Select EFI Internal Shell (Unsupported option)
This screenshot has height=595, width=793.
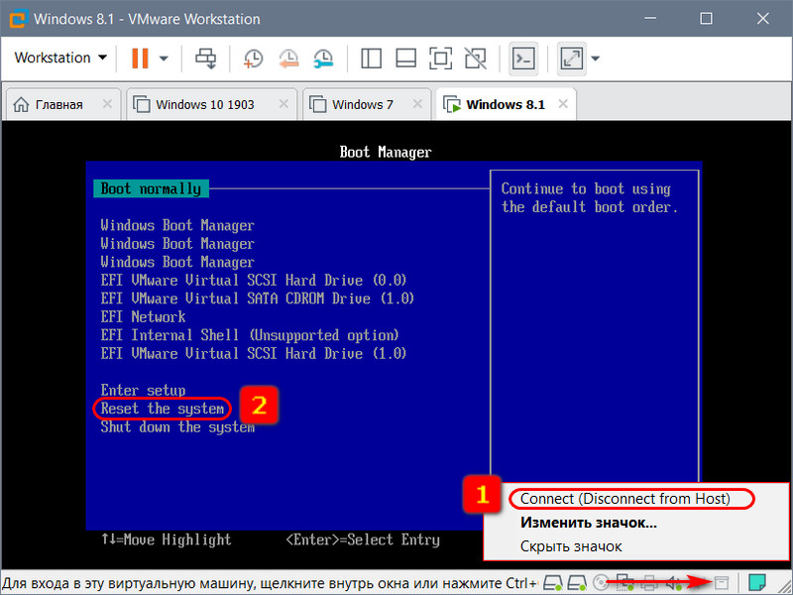250,335
